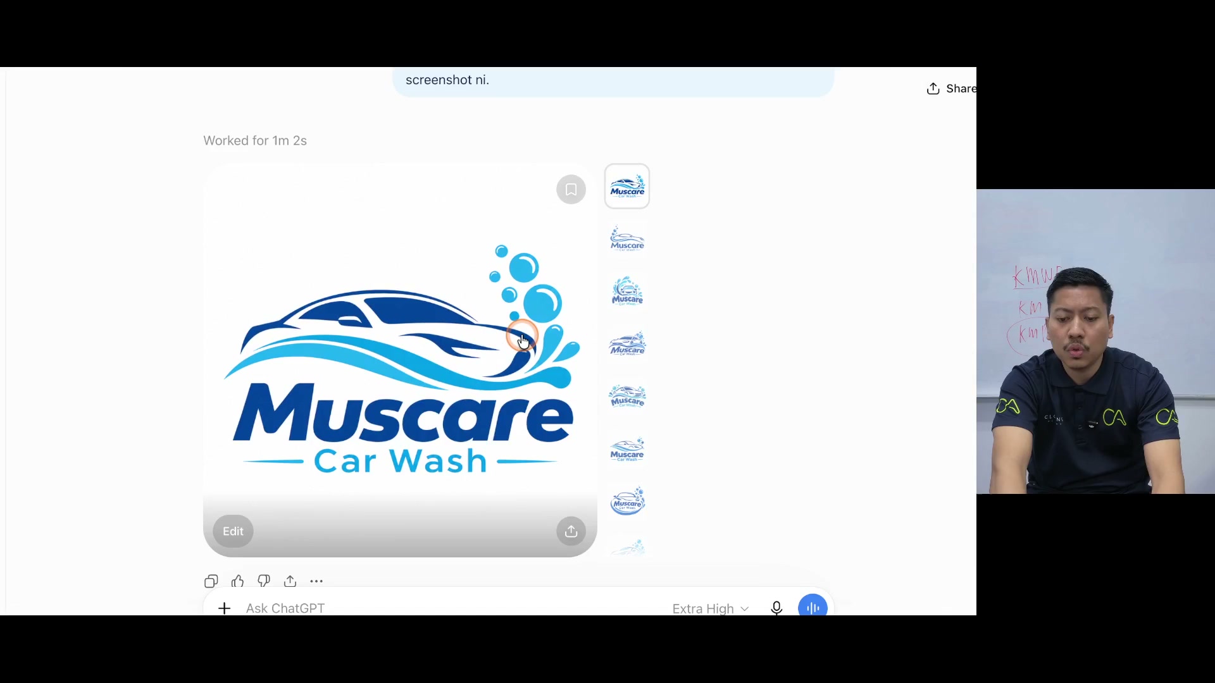
Task: Start dictation with the microphone icon
Action: pos(776,608)
